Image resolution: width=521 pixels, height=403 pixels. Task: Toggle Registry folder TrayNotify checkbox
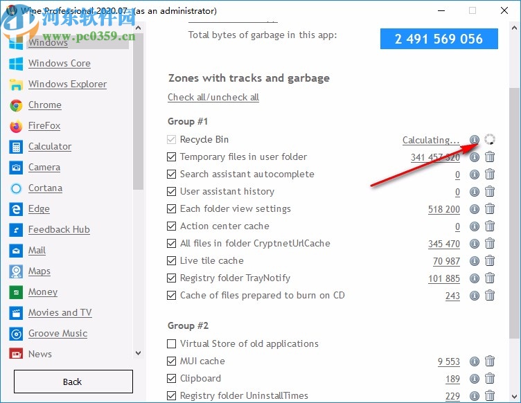click(x=171, y=278)
